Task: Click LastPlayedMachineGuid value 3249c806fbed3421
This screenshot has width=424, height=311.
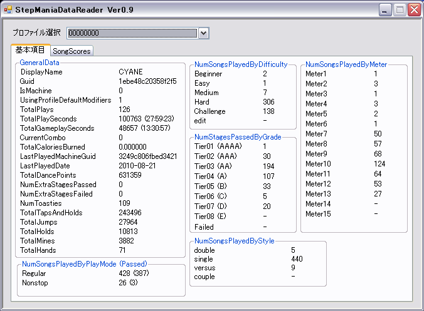Action: [x=148, y=156]
